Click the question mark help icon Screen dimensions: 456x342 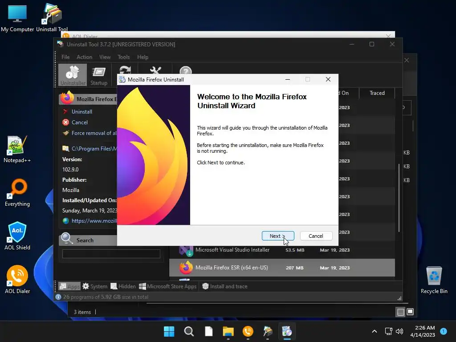pos(186,70)
